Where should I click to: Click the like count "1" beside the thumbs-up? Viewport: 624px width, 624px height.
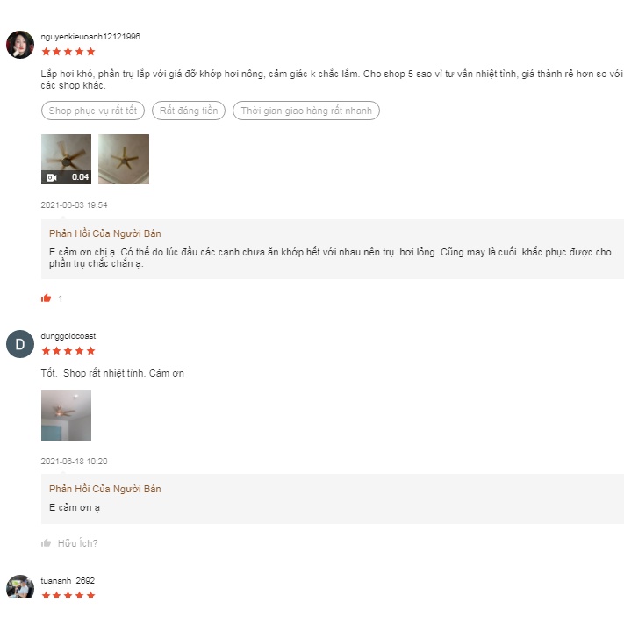tap(61, 299)
